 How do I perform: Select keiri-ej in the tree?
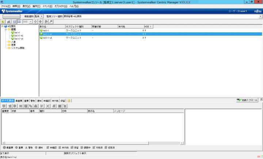tap(19, 35)
